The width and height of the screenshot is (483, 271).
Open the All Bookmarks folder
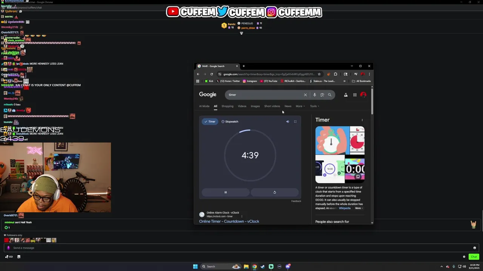coord(361,81)
